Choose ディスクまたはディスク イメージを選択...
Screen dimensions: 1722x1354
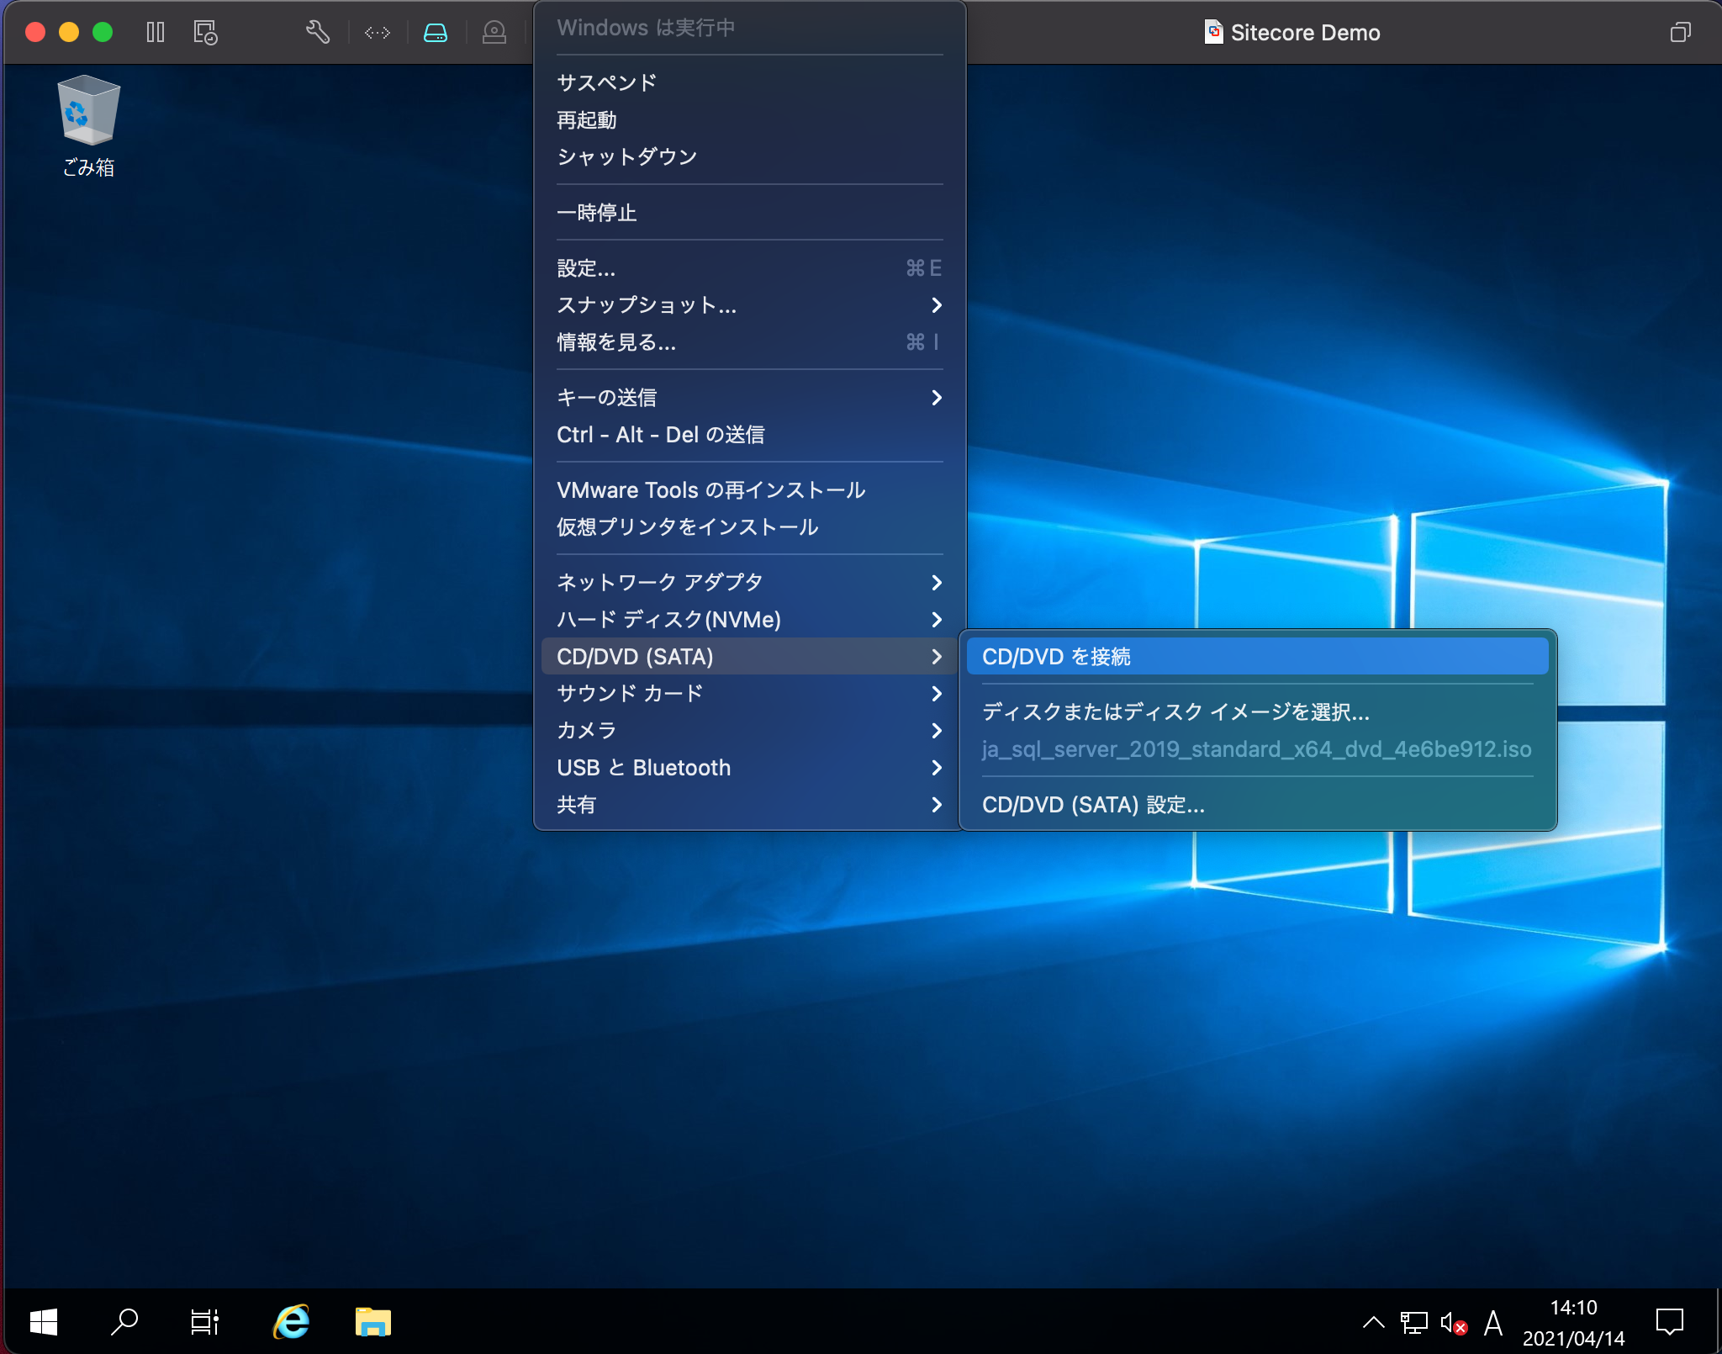pos(1257,711)
